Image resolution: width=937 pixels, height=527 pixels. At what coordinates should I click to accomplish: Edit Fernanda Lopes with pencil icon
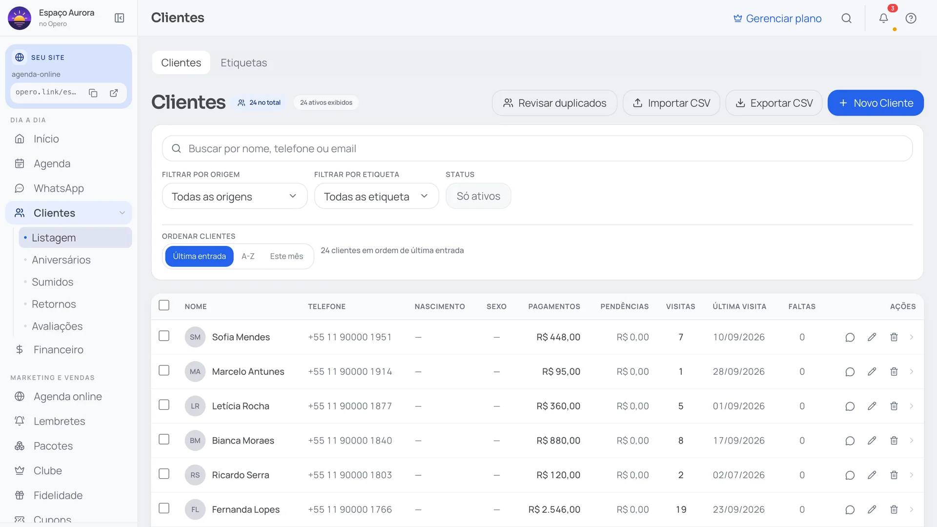pos(872,509)
